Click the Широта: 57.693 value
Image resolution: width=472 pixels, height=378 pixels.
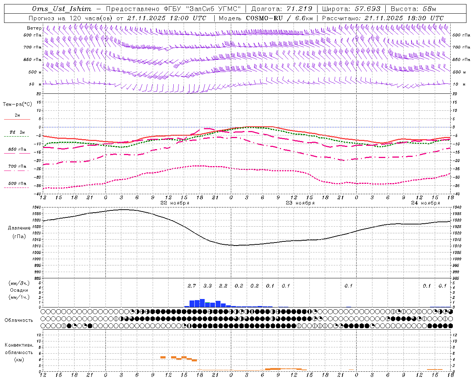[351, 9]
